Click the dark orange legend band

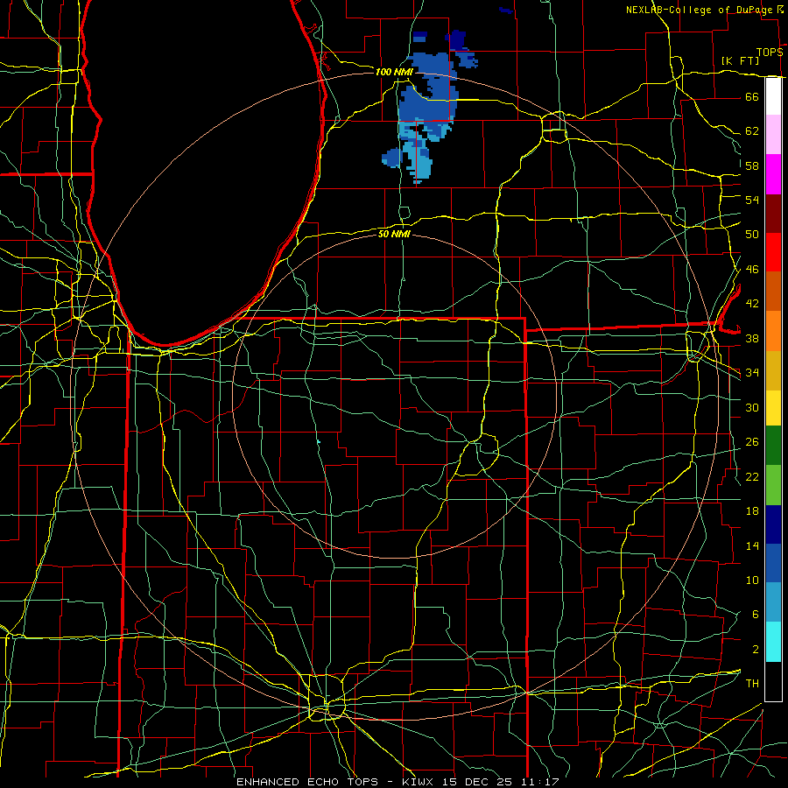click(x=773, y=292)
